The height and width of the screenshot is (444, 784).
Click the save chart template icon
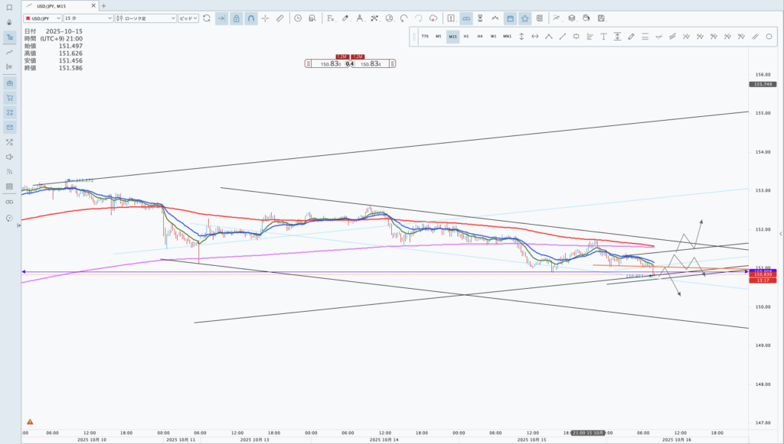point(601,18)
